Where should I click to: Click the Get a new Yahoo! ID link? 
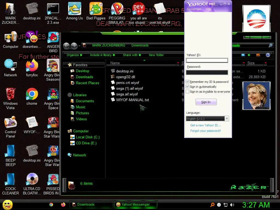tap(206, 125)
